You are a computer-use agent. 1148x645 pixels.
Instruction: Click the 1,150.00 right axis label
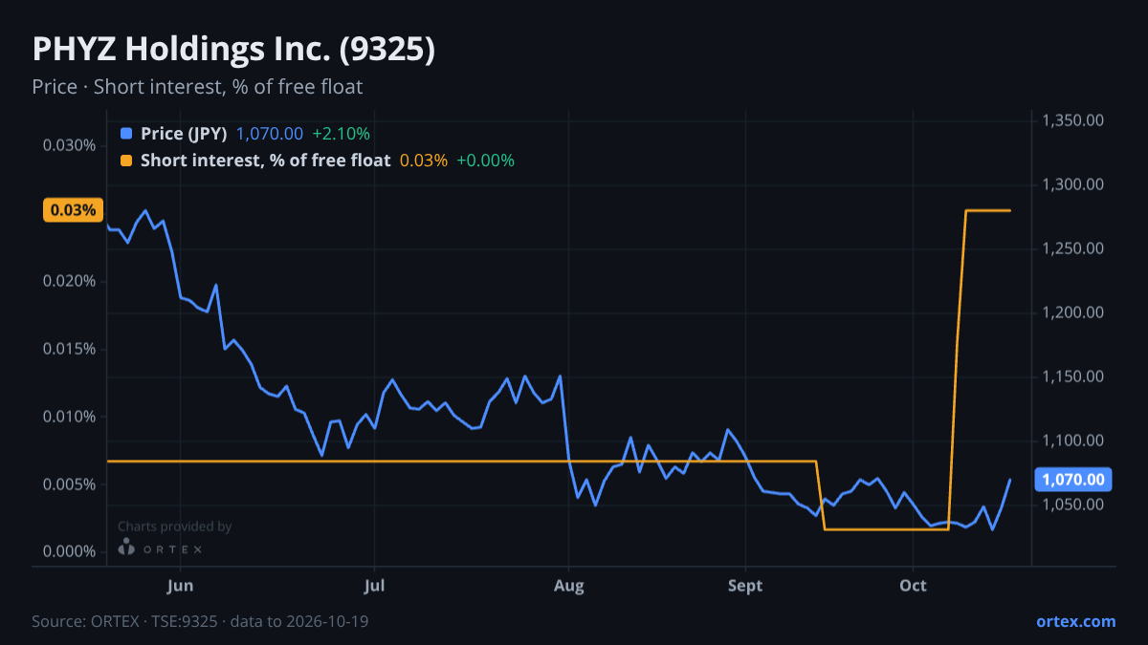point(1073,376)
